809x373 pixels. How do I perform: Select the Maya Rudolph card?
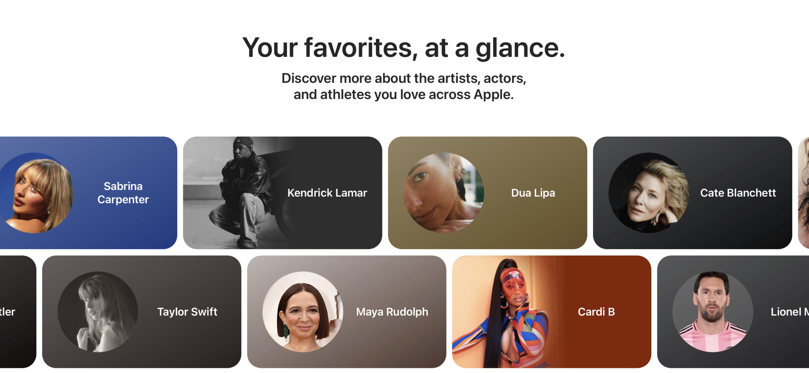coord(347,312)
